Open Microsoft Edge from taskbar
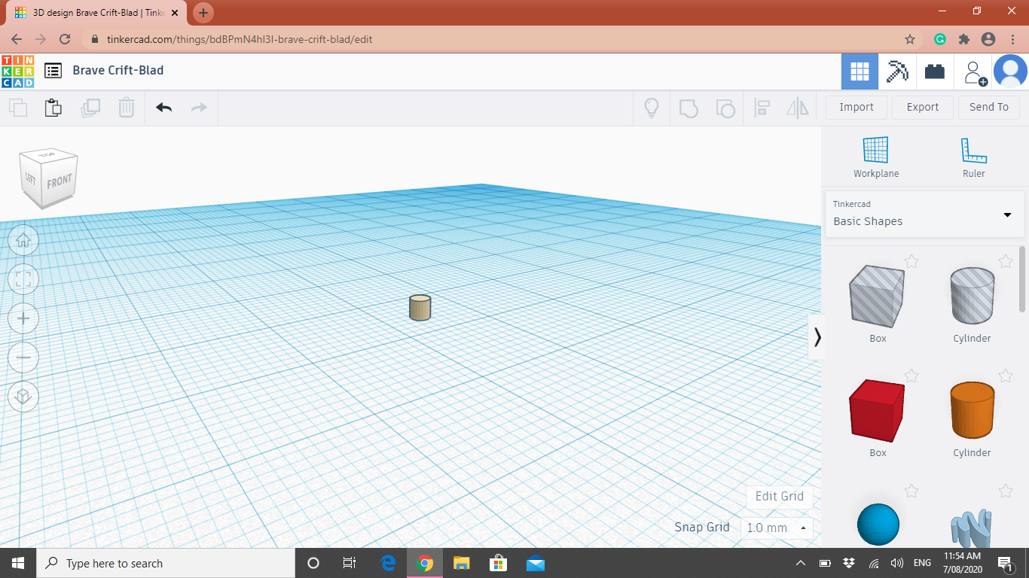The width and height of the screenshot is (1029, 578). (x=389, y=563)
